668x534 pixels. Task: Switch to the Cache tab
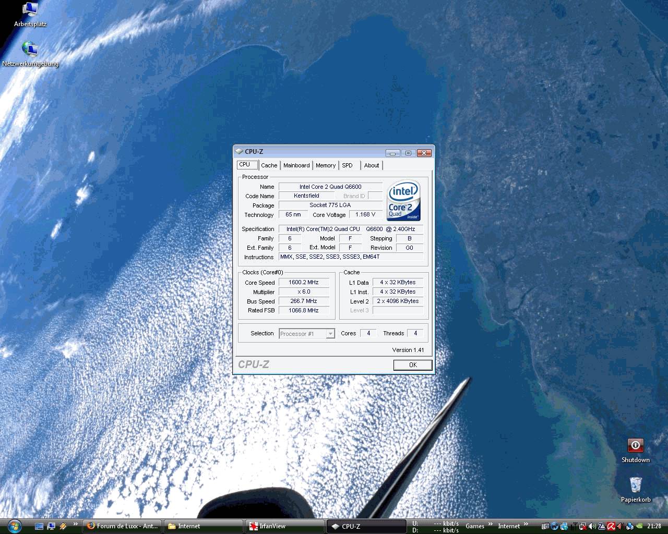(269, 165)
